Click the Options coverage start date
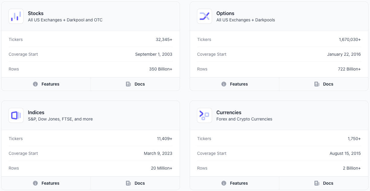This screenshot has height=191, width=370. pos(344,54)
